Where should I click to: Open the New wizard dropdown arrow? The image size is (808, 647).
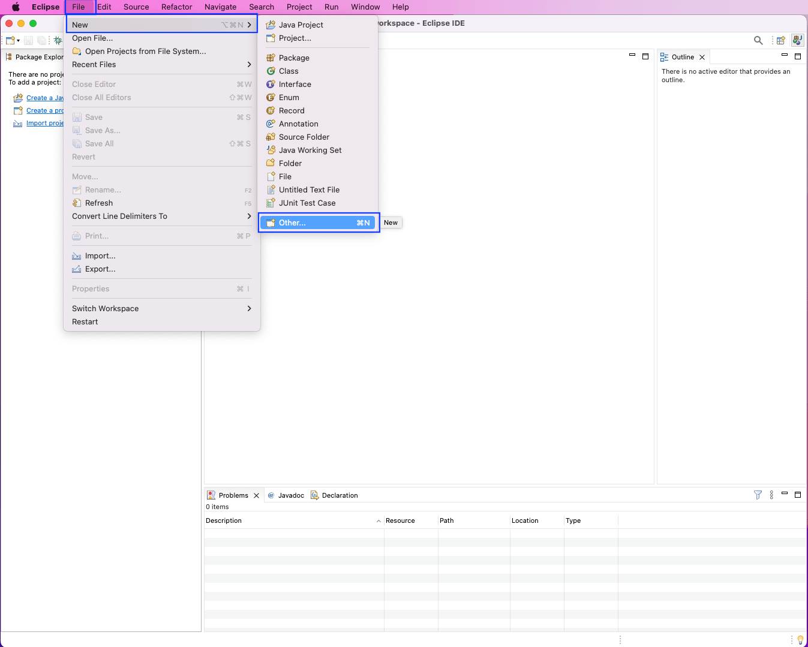[18, 41]
